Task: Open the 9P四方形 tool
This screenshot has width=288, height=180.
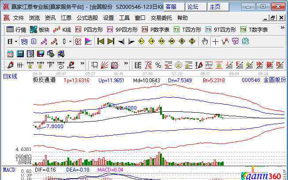Action: 122,29
